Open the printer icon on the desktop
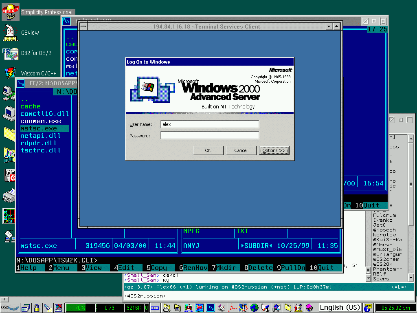 point(9,196)
